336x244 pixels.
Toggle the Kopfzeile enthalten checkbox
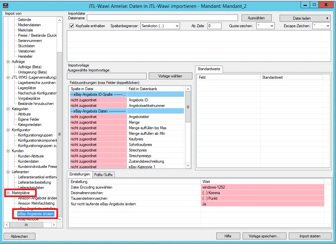(72, 26)
